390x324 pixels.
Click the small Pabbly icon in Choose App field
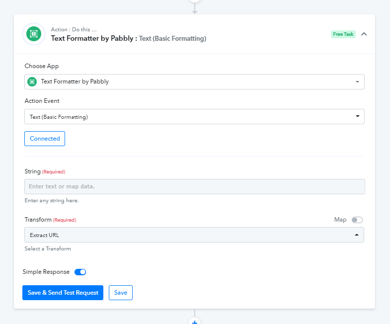pos(32,81)
